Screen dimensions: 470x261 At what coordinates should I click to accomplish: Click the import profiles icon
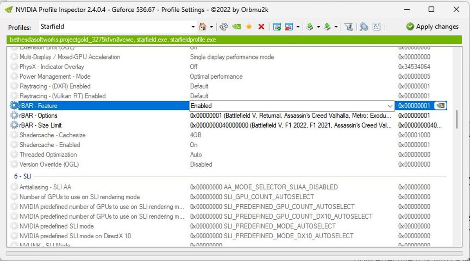pos(327,27)
